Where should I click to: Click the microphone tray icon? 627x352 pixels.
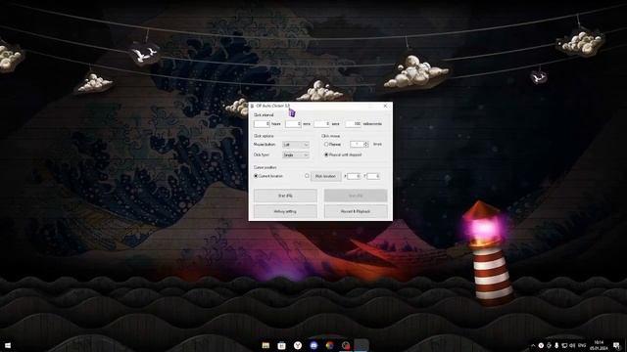[x=556, y=345]
